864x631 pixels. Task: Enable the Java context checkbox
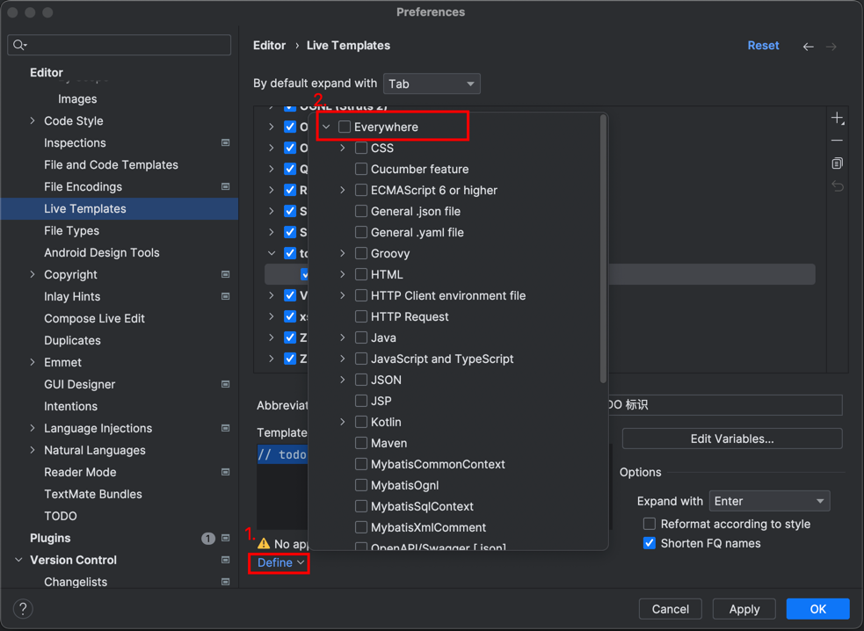[361, 337]
